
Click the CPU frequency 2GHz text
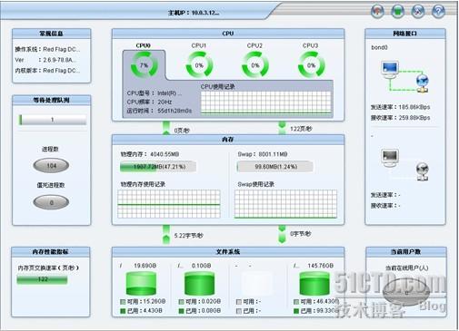[149, 102]
